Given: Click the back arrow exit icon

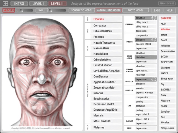Looking at the screenshot, I should tap(5, 4).
